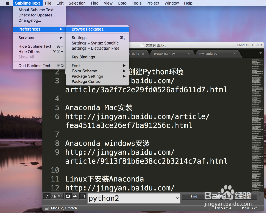Toggle case sensitive search (Aa)
266x213 pixels.
click(x=53, y=196)
